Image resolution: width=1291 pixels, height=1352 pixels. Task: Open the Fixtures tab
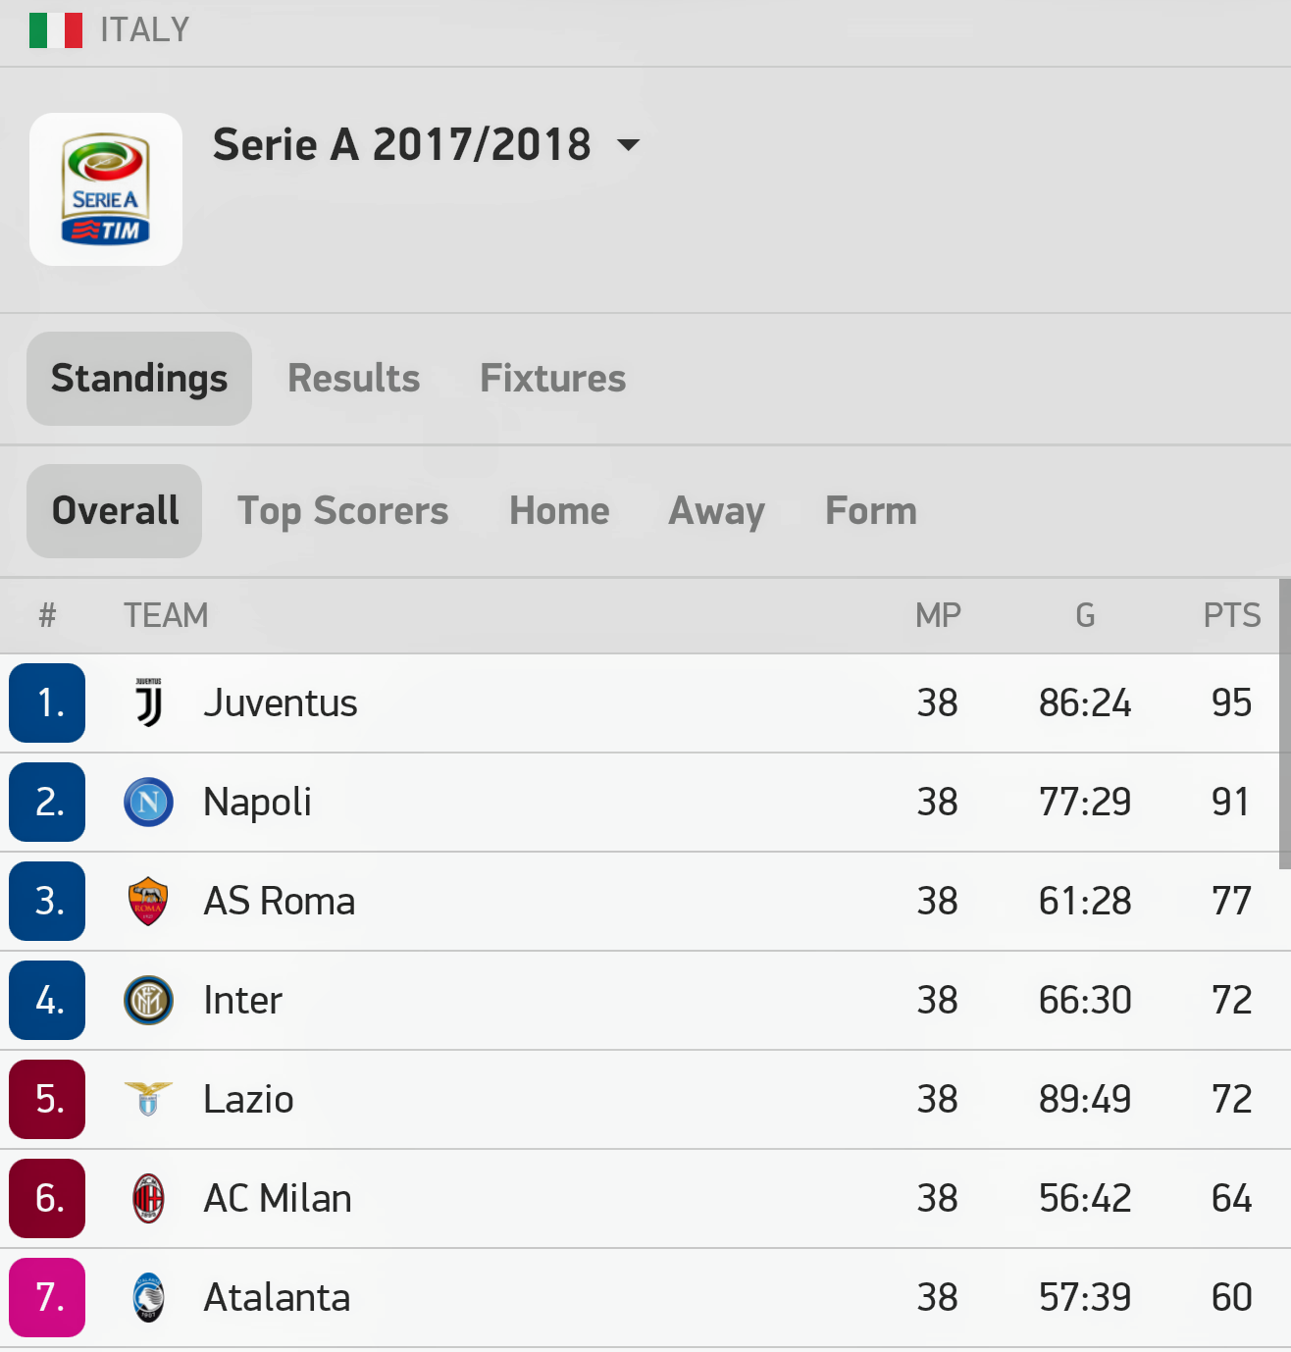(x=552, y=379)
